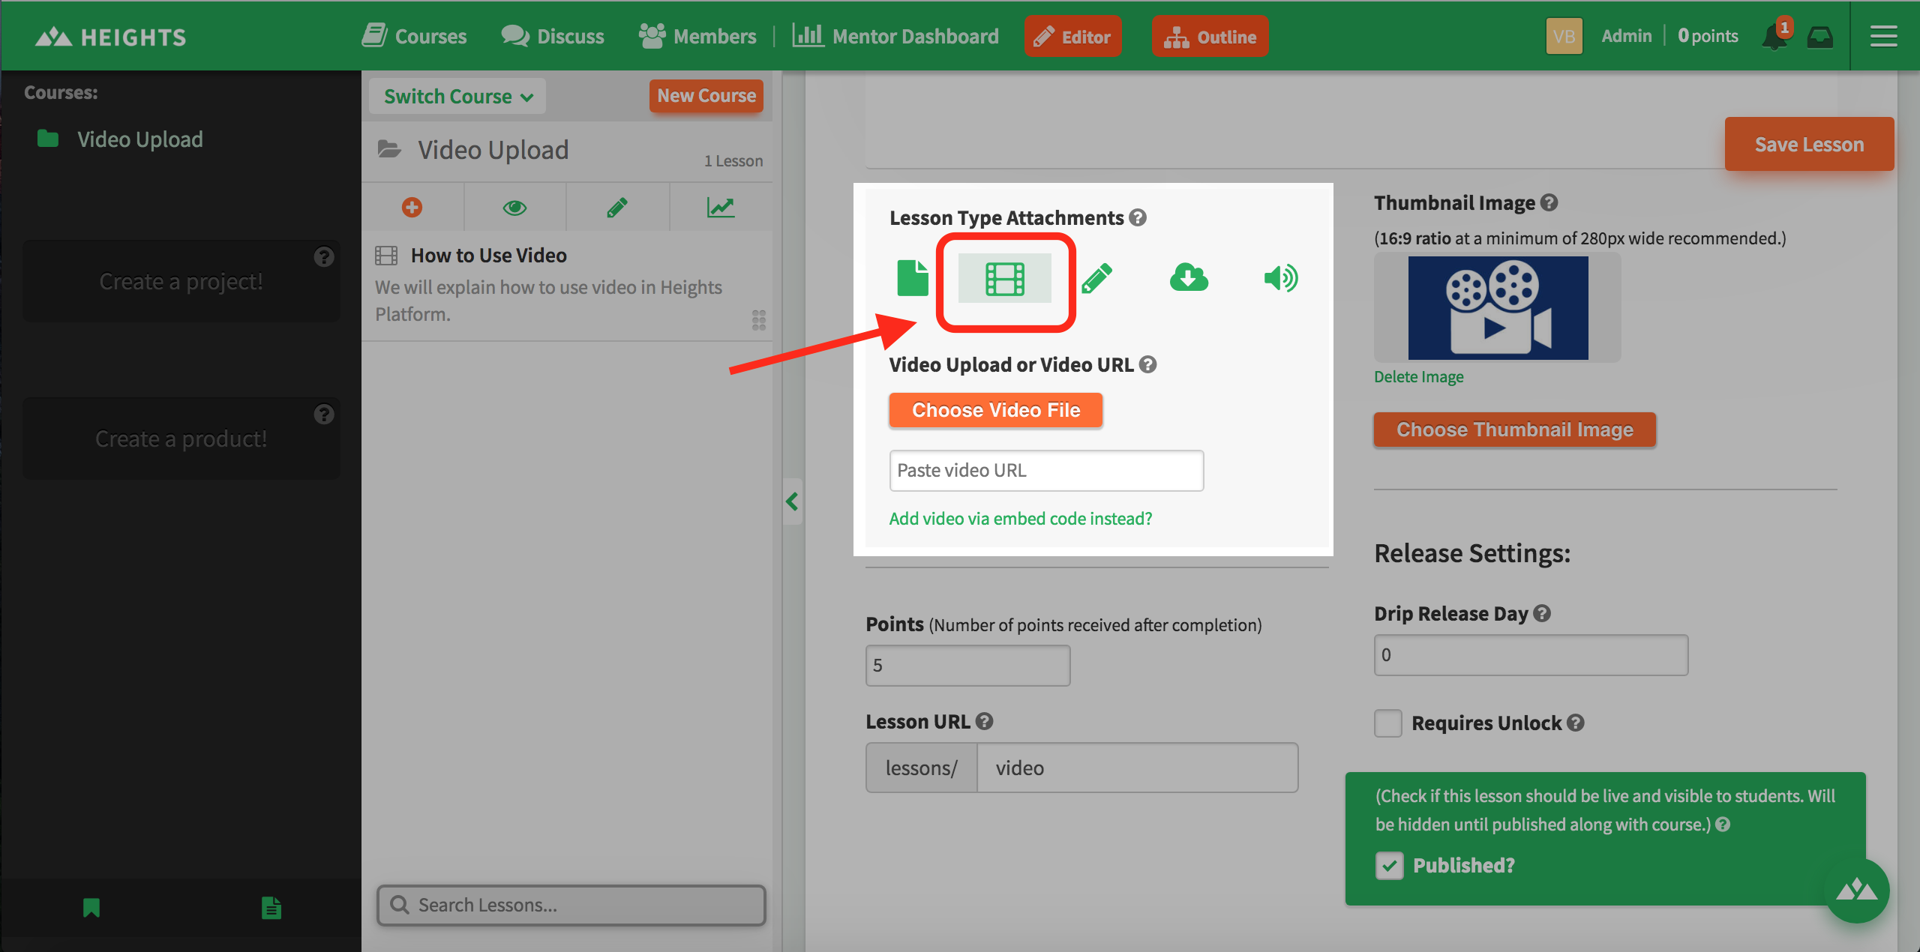Image resolution: width=1920 pixels, height=952 pixels.
Task: Click the 0 points indicator
Action: [1708, 36]
